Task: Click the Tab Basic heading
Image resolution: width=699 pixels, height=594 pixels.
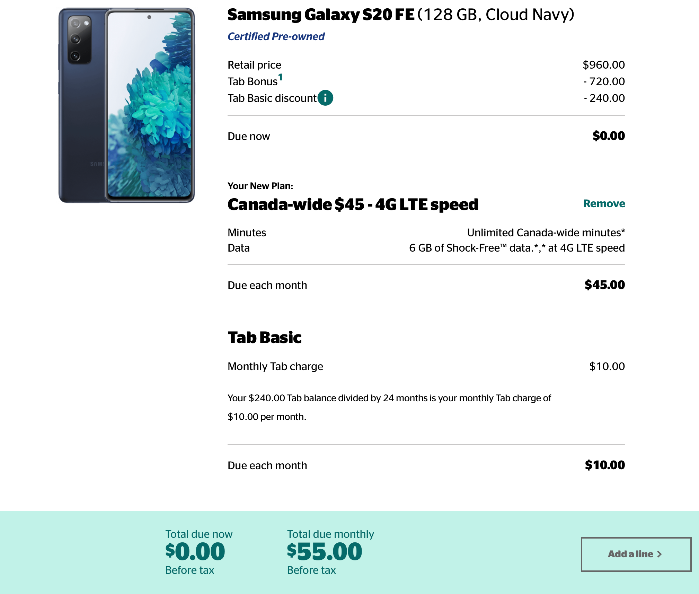Action: tap(265, 338)
